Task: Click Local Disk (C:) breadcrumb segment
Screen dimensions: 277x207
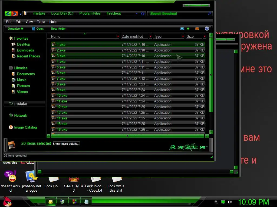Action: 62,13
